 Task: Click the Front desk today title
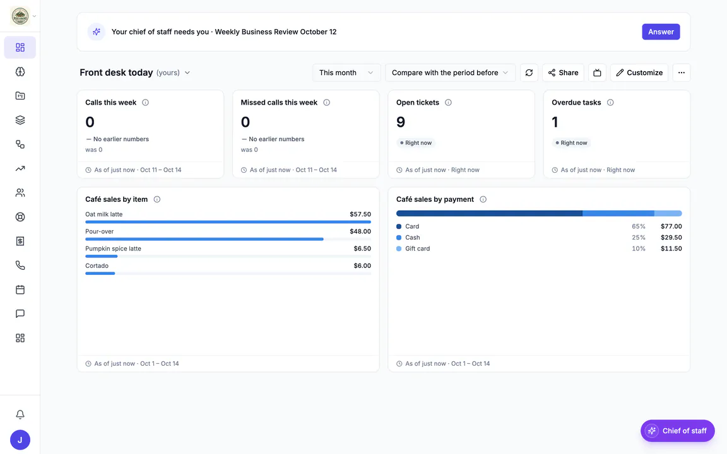[x=116, y=73]
